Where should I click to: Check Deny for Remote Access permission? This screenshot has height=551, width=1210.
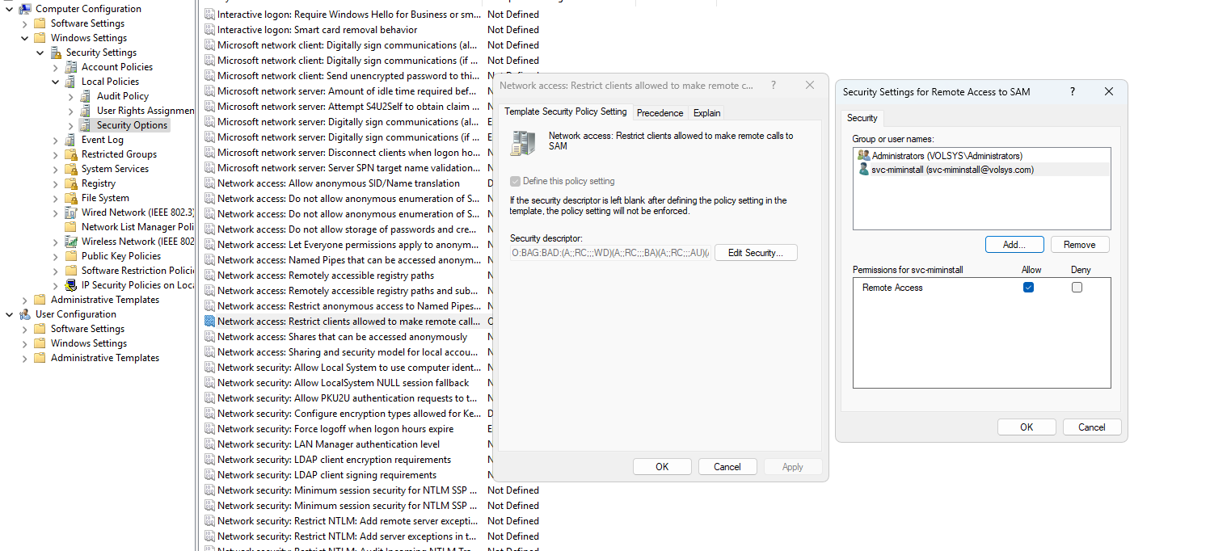click(x=1077, y=288)
